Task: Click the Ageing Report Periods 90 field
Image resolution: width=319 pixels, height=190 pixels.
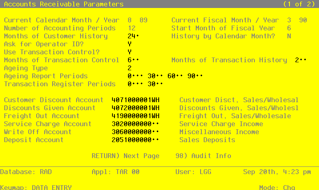Action: pyautogui.click(x=195, y=76)
